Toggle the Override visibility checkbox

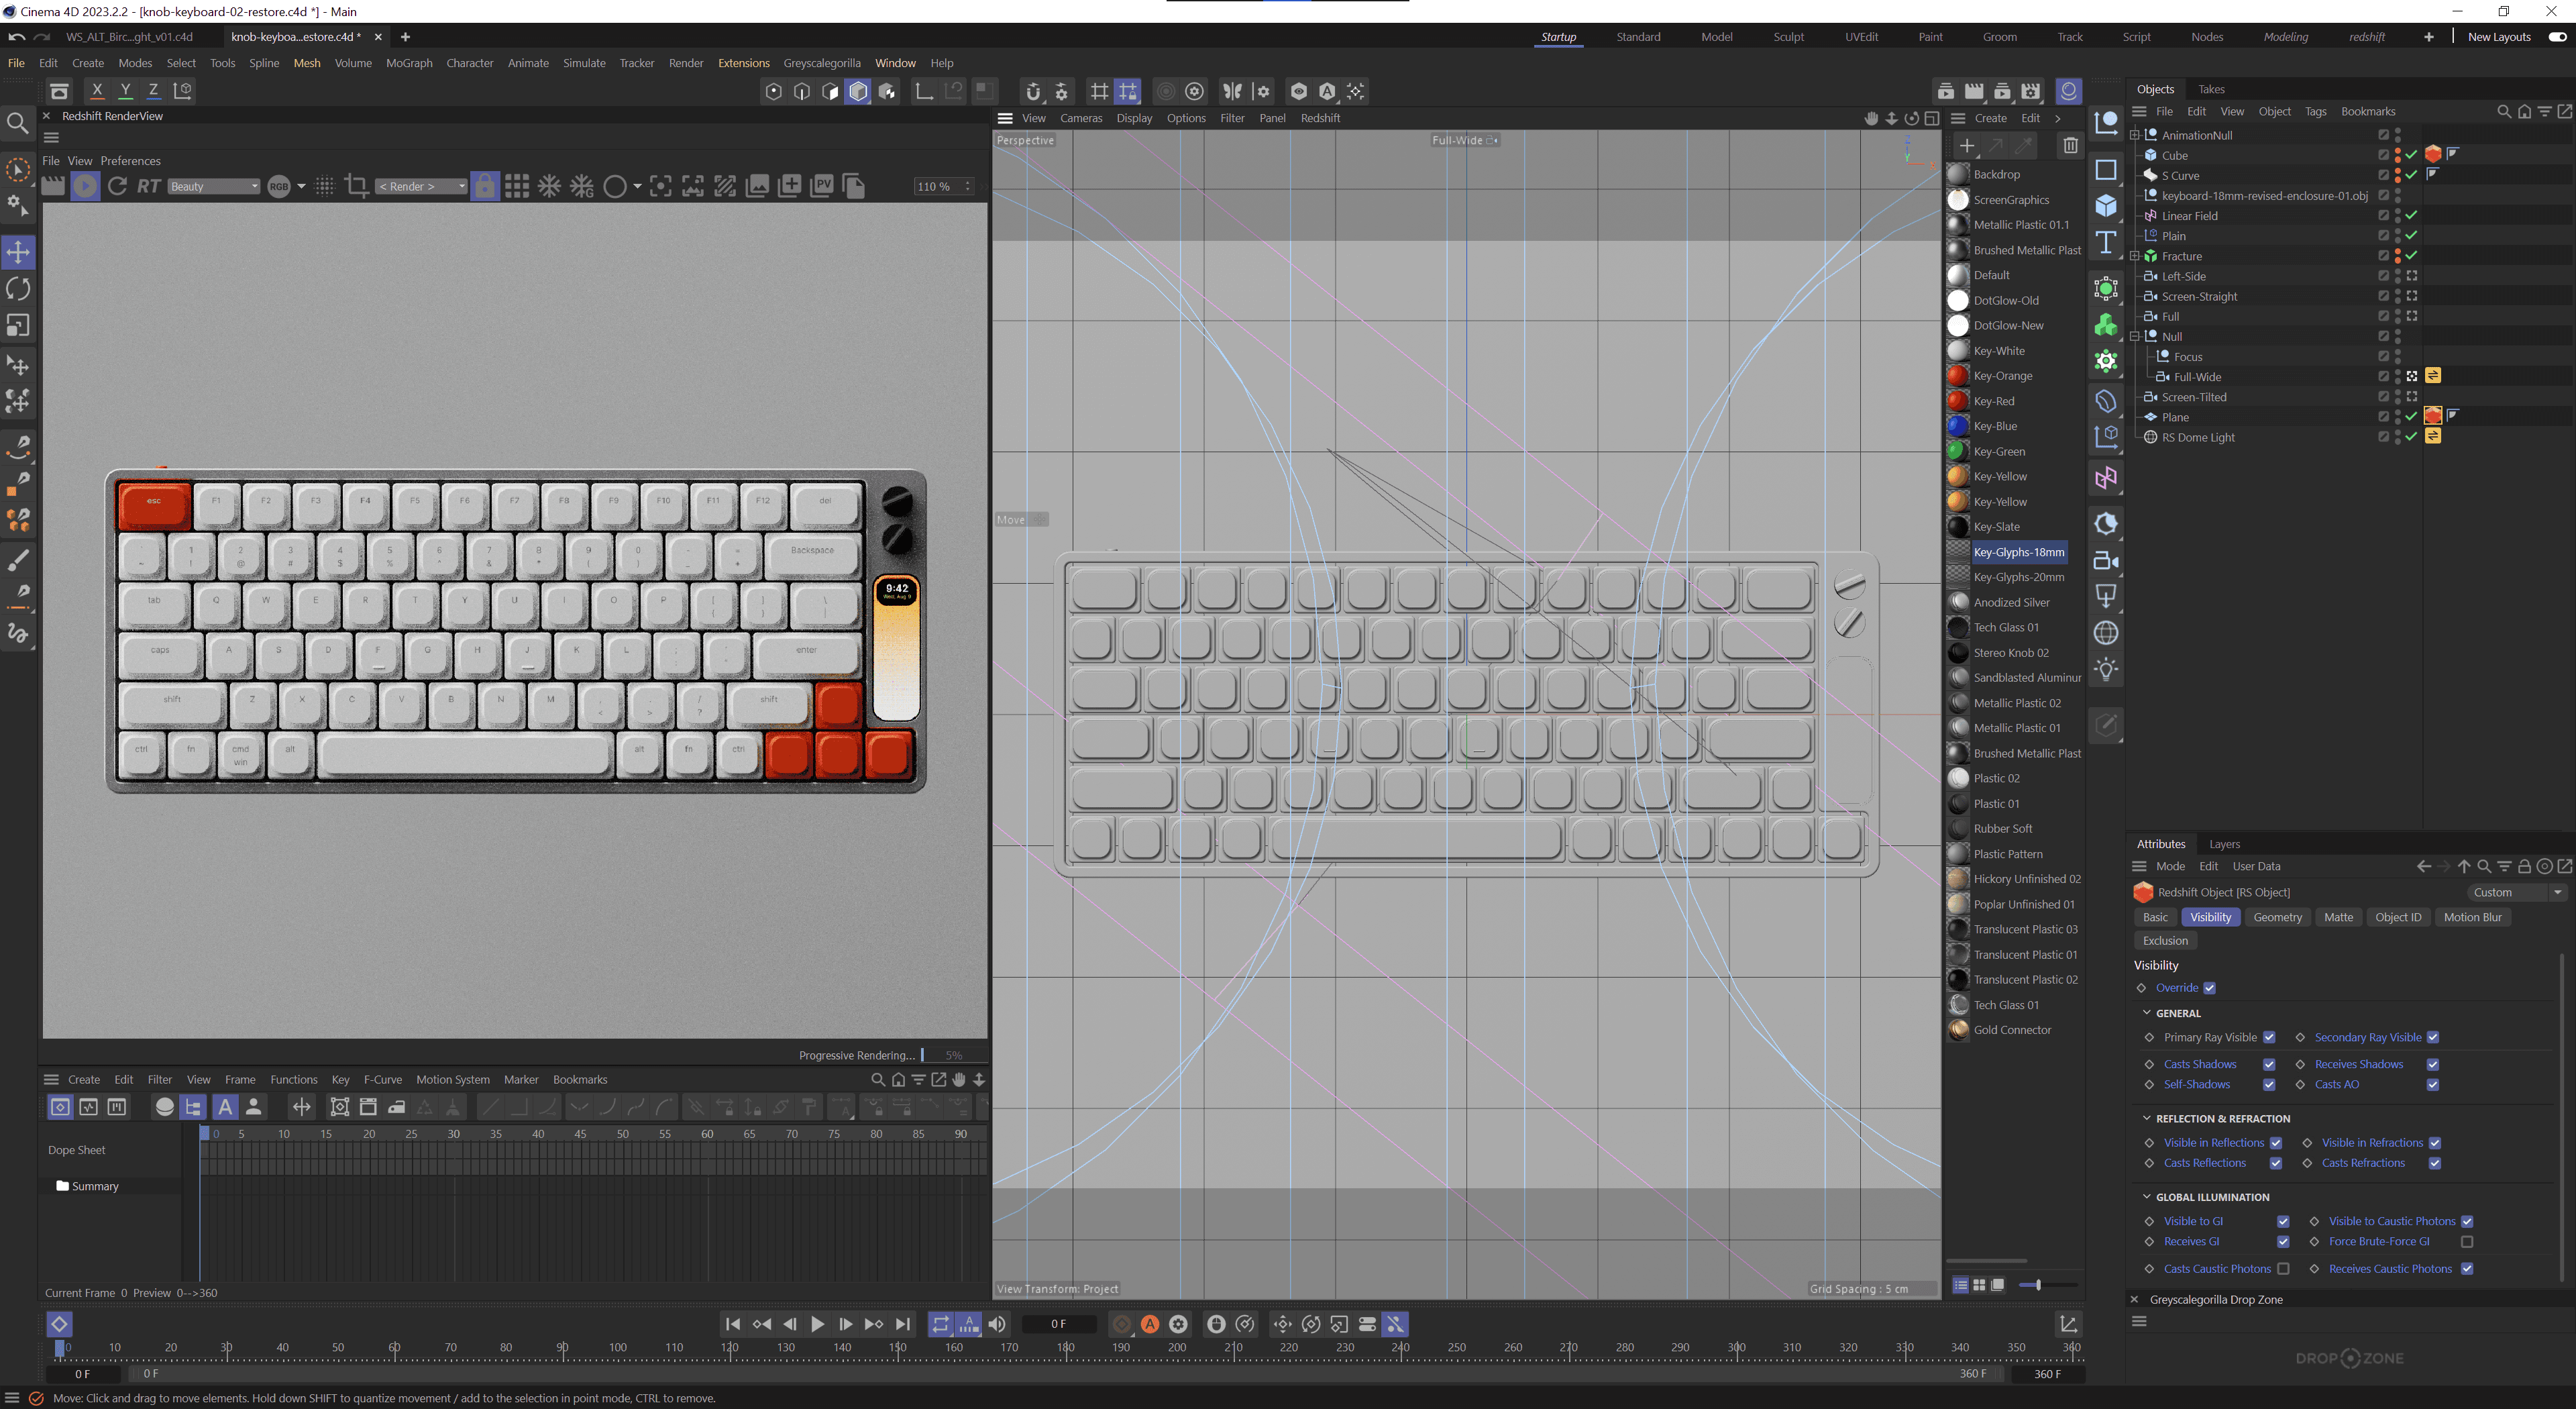pos(2210,988)
